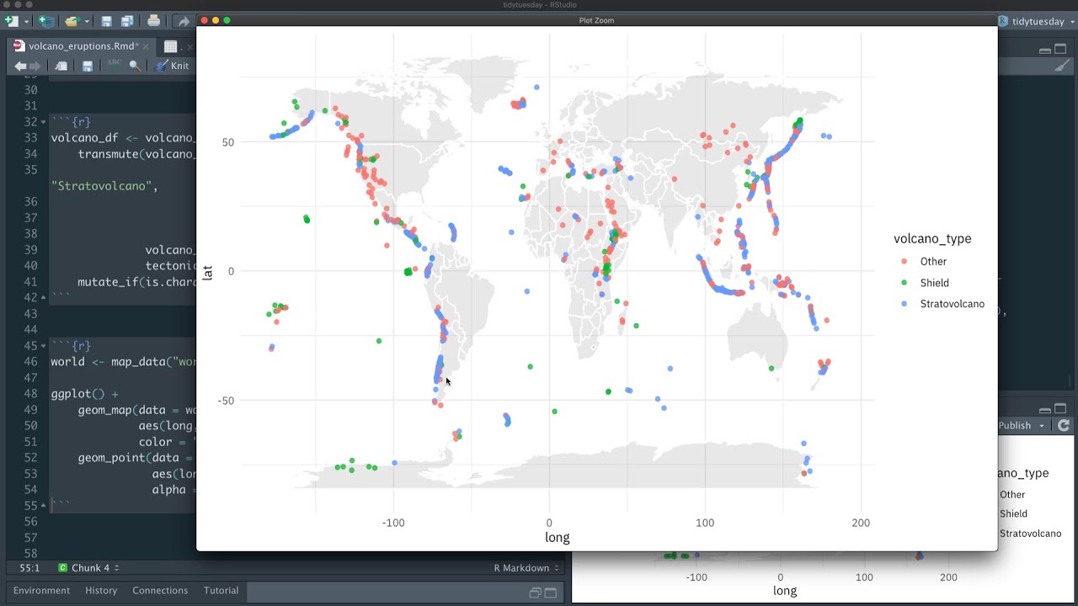Open the Publish dropdown arrow

pyautogui.click(x=1043, y=426)
